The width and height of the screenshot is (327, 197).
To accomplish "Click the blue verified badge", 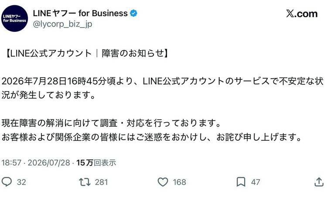I will click(x=133, y=14).
